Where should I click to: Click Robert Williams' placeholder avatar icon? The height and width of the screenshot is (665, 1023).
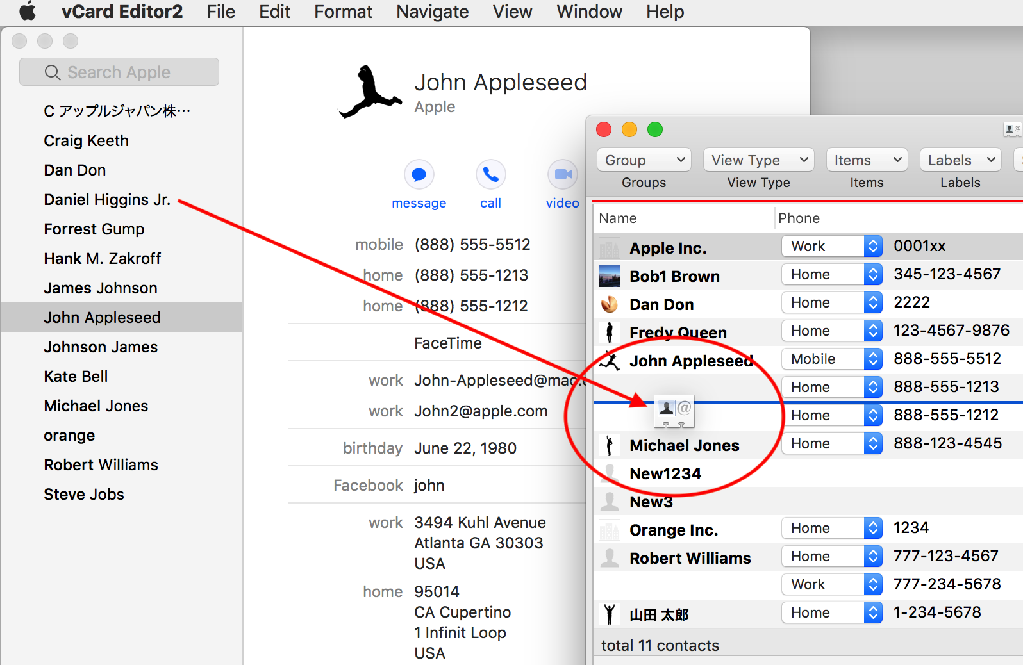click(x=609, y=558)
